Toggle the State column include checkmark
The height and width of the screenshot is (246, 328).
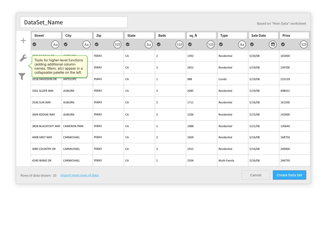pyautogui.click(x=128, y=44)
